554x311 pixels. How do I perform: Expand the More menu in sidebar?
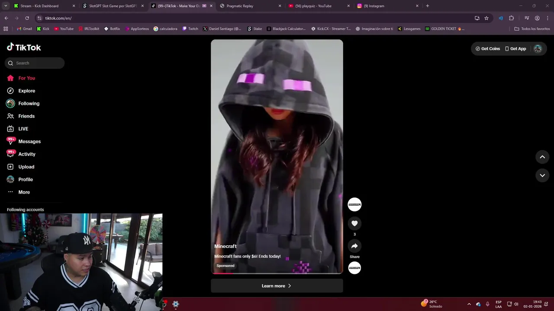[24, 192]
